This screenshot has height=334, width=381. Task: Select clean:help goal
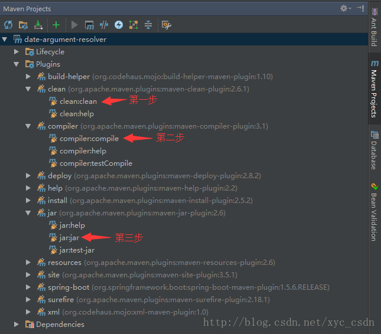[x=77, y=114]
